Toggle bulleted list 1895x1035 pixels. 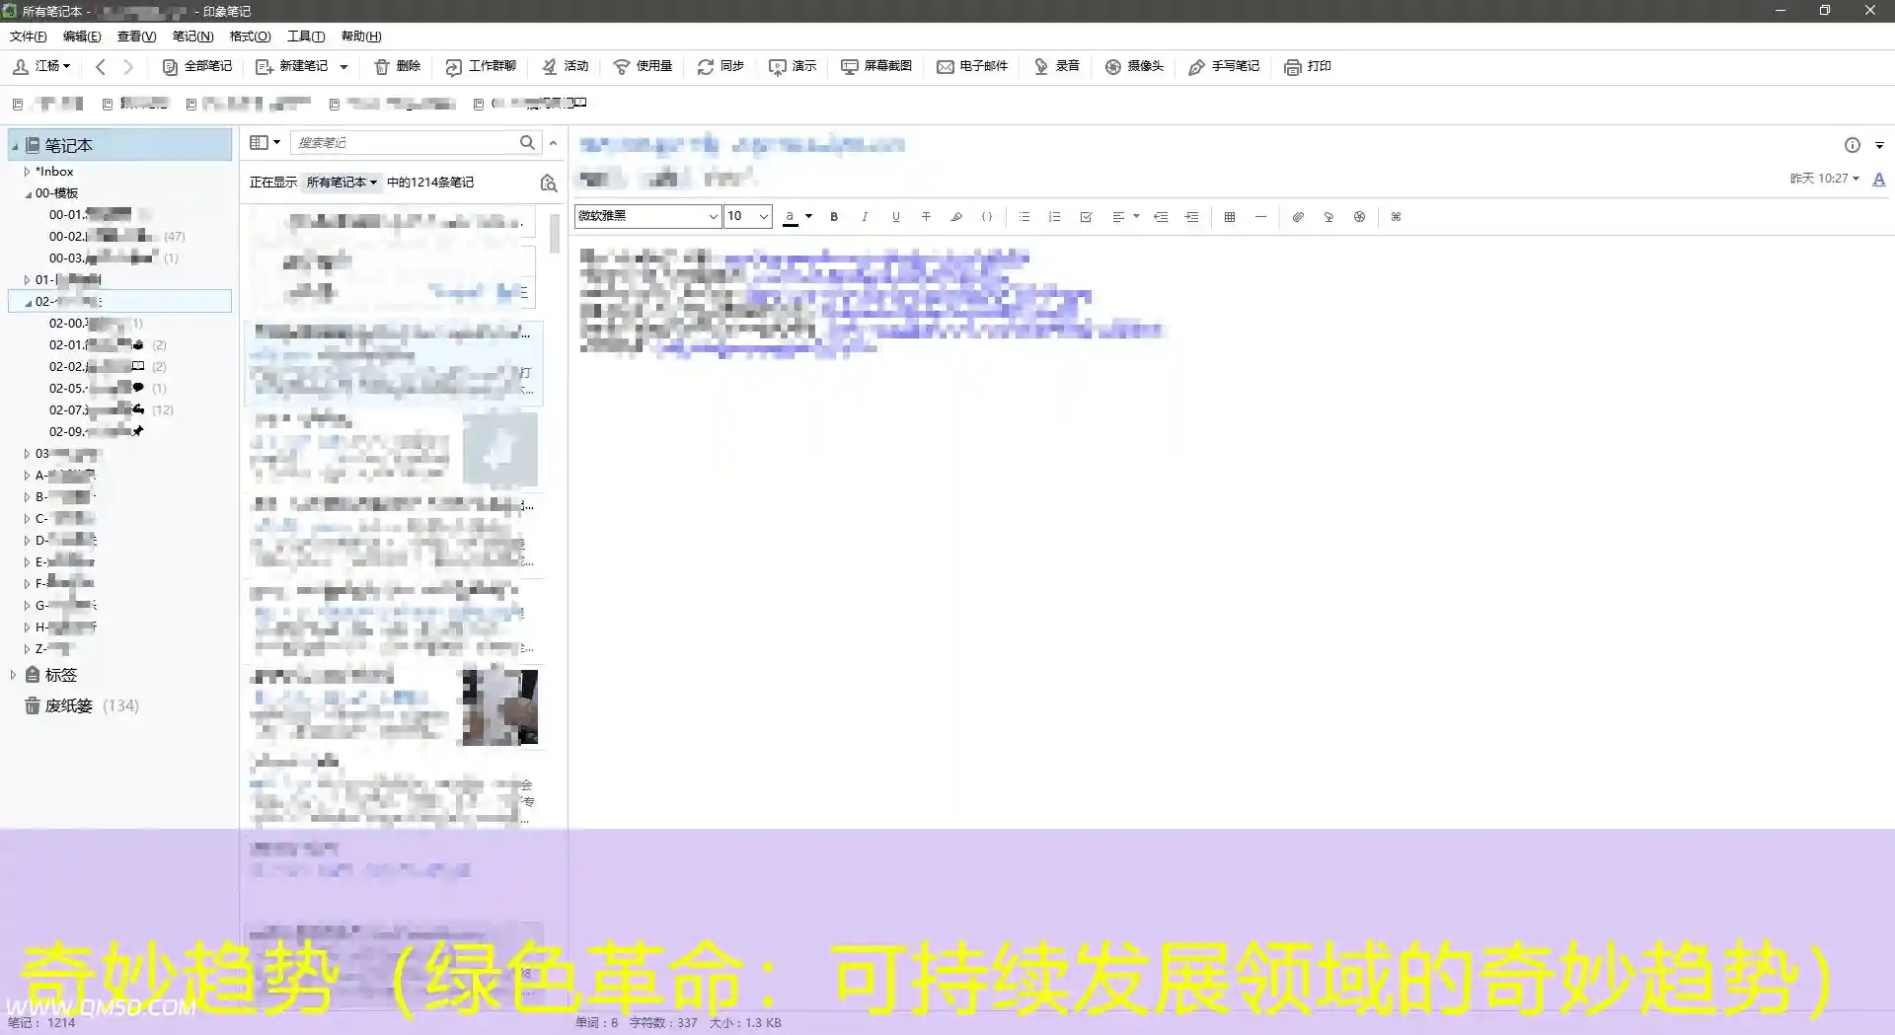tap(1024, 217)
